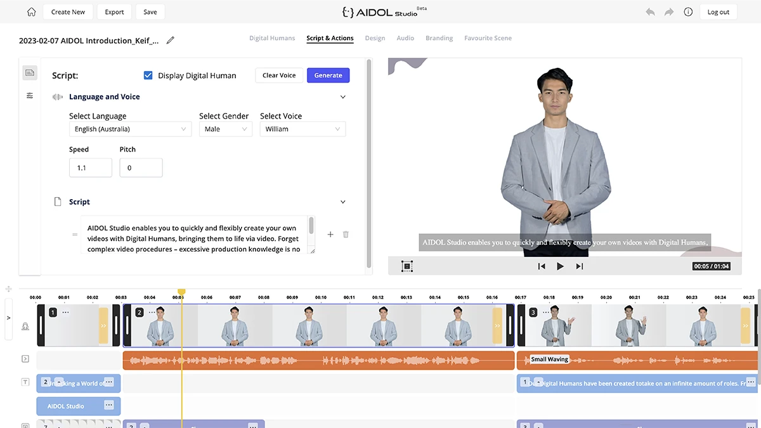Edit project name with pencil icon
The height and width of the screenshot is (428, 761).
(170, 41)
